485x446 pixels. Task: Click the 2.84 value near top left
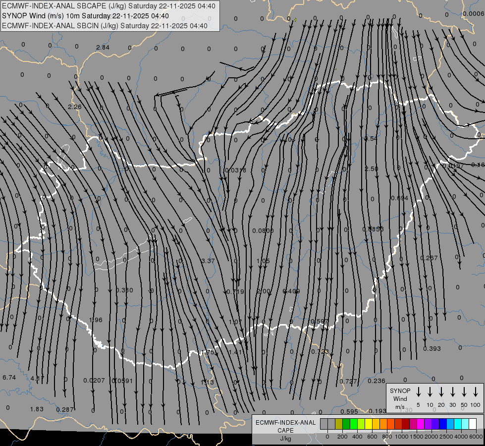coord(103,48)
